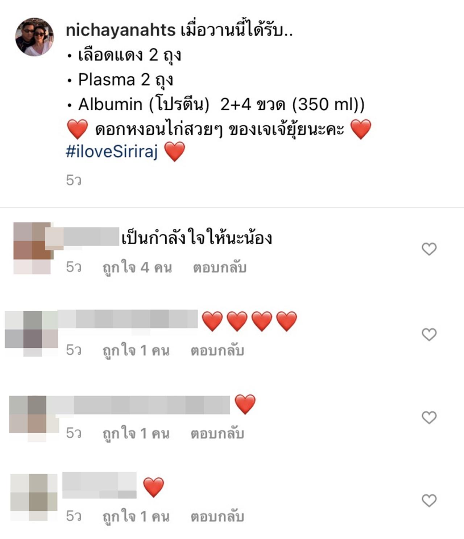Screen dimensions: 464x539
Task: Click ตอบกลับ under the last comment
Action: click(217, 516)
